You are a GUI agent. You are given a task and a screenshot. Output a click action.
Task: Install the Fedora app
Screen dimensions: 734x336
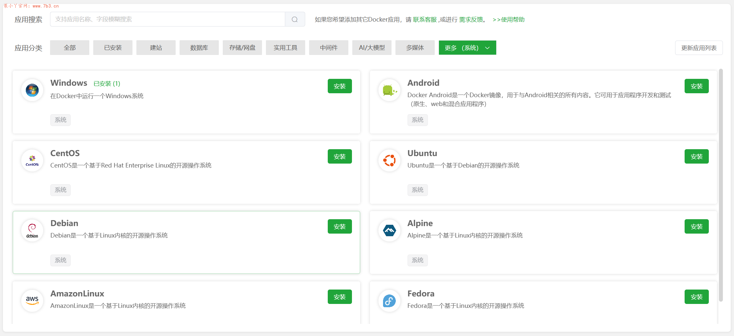point(697,297)
